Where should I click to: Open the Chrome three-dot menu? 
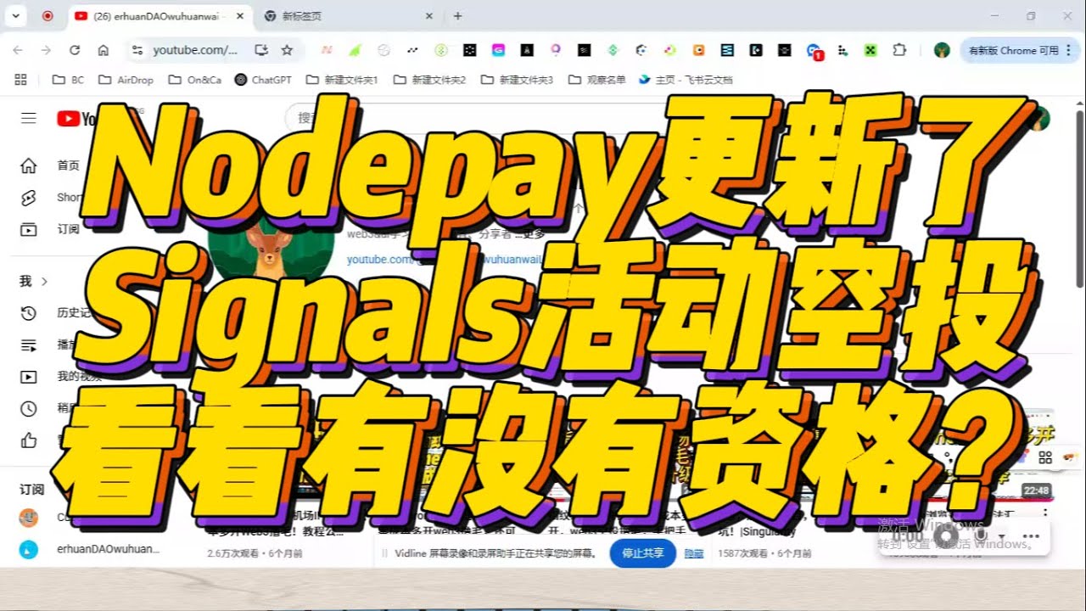(x=1069, y=50)
